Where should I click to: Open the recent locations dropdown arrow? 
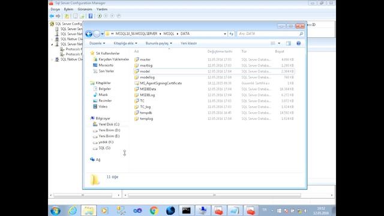pos(103,34)
